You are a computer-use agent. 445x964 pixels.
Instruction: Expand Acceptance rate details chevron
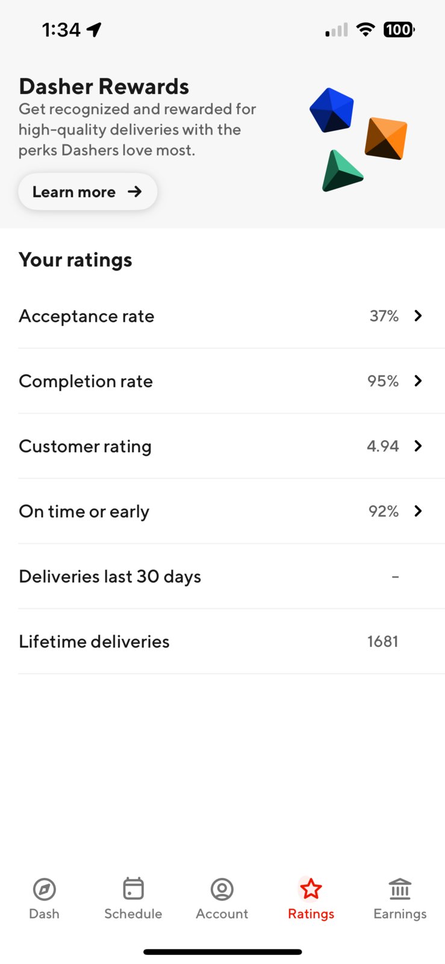click(x=418, y=315)
